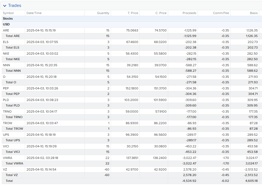Click the Total O row label

click(11, 82)
